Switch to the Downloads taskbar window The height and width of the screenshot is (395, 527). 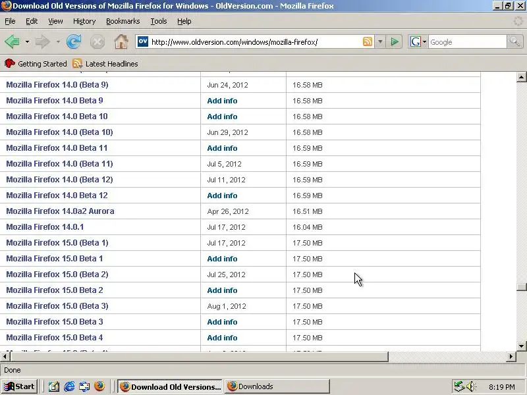click(x=277, y=386)
